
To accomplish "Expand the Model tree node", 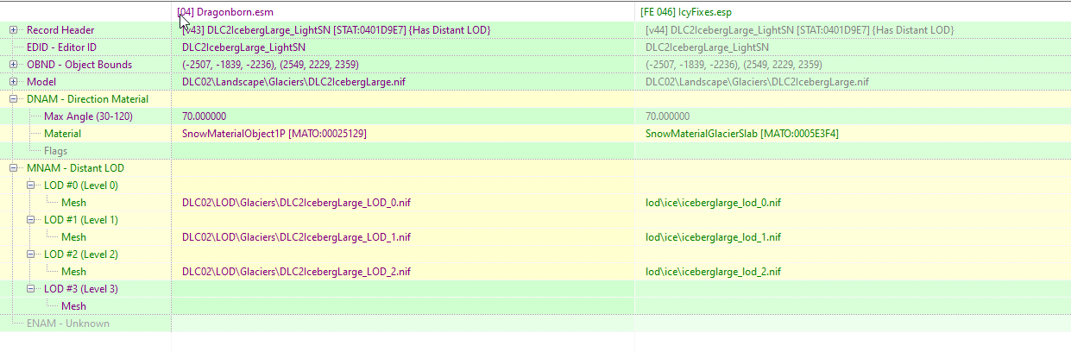I will 14,82.
